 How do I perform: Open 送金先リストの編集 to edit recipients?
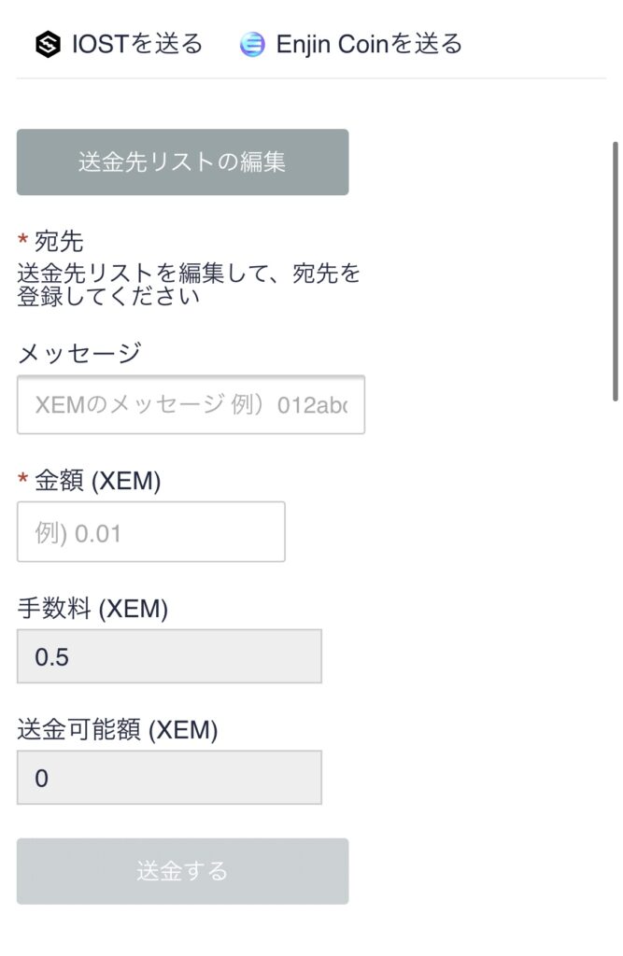click(x=182, y=162)
